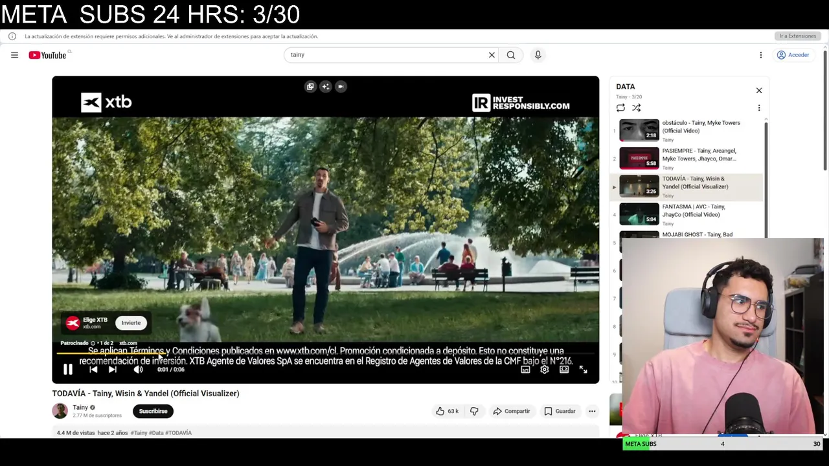The height and width of the screenshot is (466, 829).
Task: Start voice search with the microphone
Action: point(538,55)
